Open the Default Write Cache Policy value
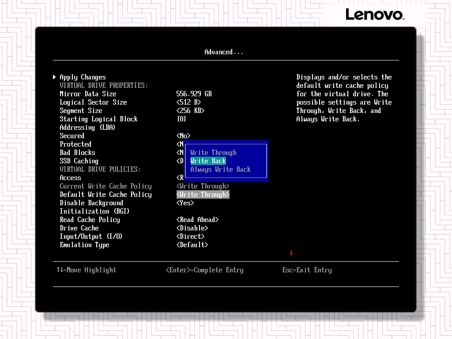 point(203,195)
